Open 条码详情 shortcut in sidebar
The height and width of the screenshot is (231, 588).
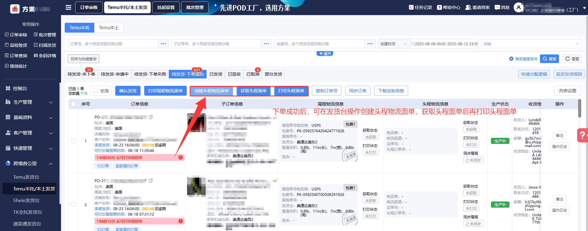pos(45,56)
